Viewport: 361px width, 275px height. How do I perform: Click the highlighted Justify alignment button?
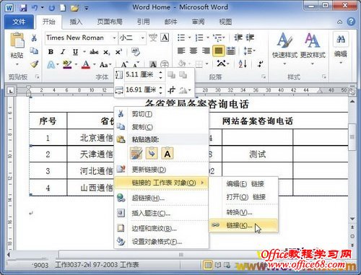pos(218,51)
